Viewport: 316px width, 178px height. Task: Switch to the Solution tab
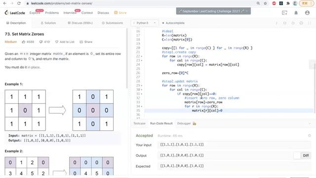point(48,23)
